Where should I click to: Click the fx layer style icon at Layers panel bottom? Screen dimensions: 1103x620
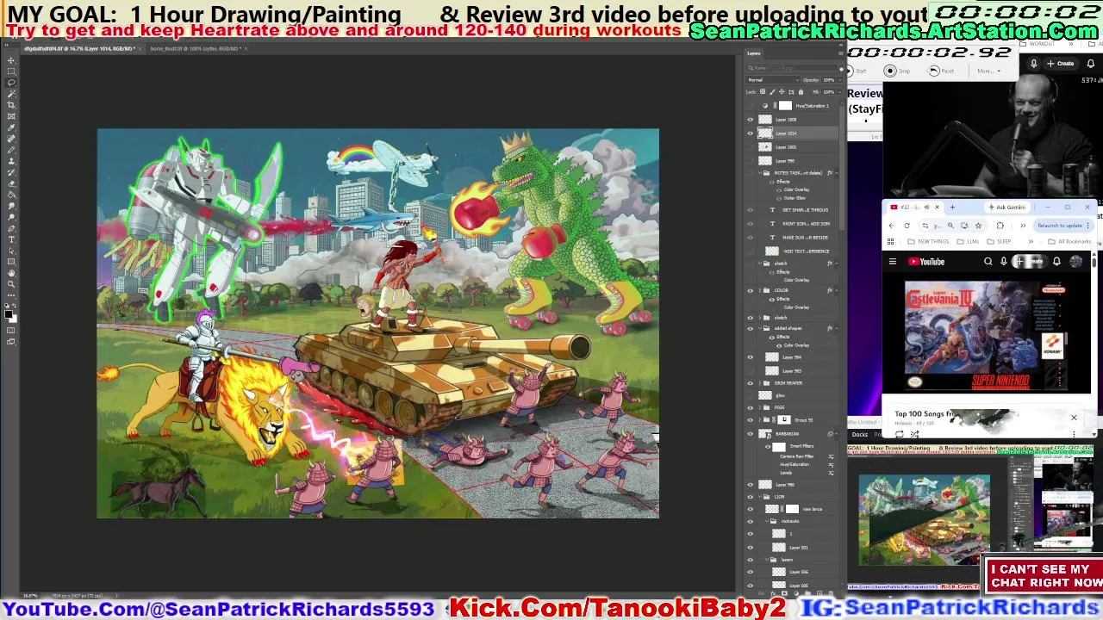(x=773, y=593)
